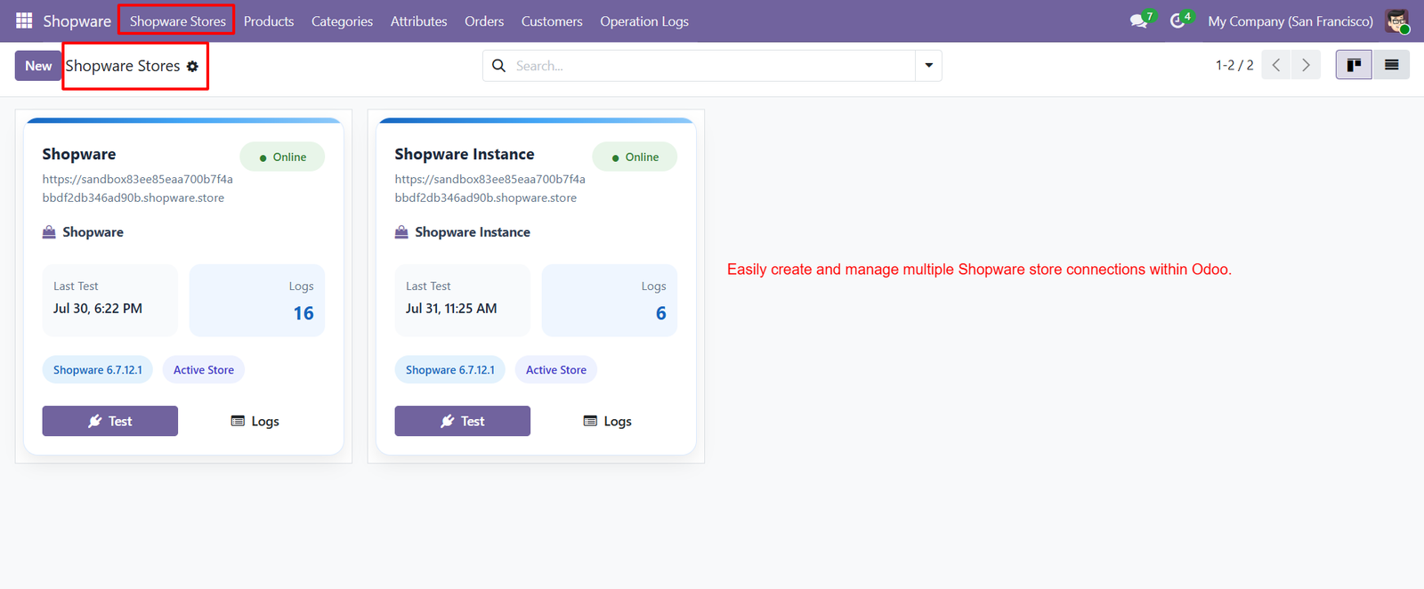1424x589 pixels.
Task: Click the search magnifier icon
Action: 498,66
